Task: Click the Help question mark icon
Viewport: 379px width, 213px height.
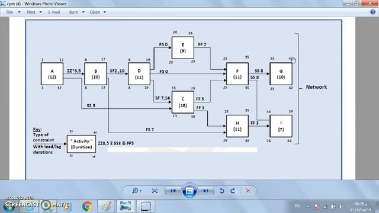Action: 372,12
